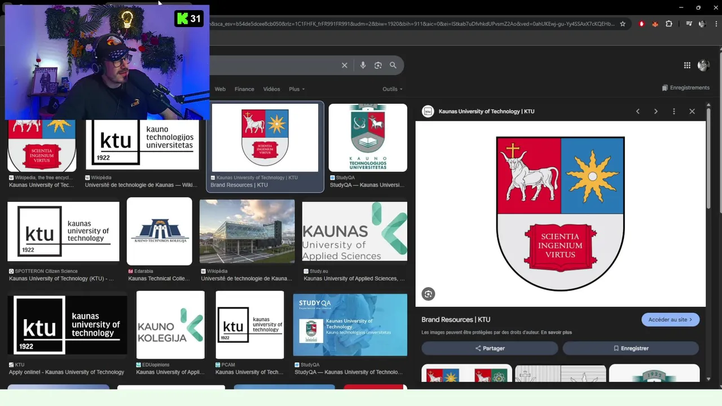Screen dimensions: 722x406
Task: Open PCAM ktu logo thumbnail
Action: pos(250,325)
